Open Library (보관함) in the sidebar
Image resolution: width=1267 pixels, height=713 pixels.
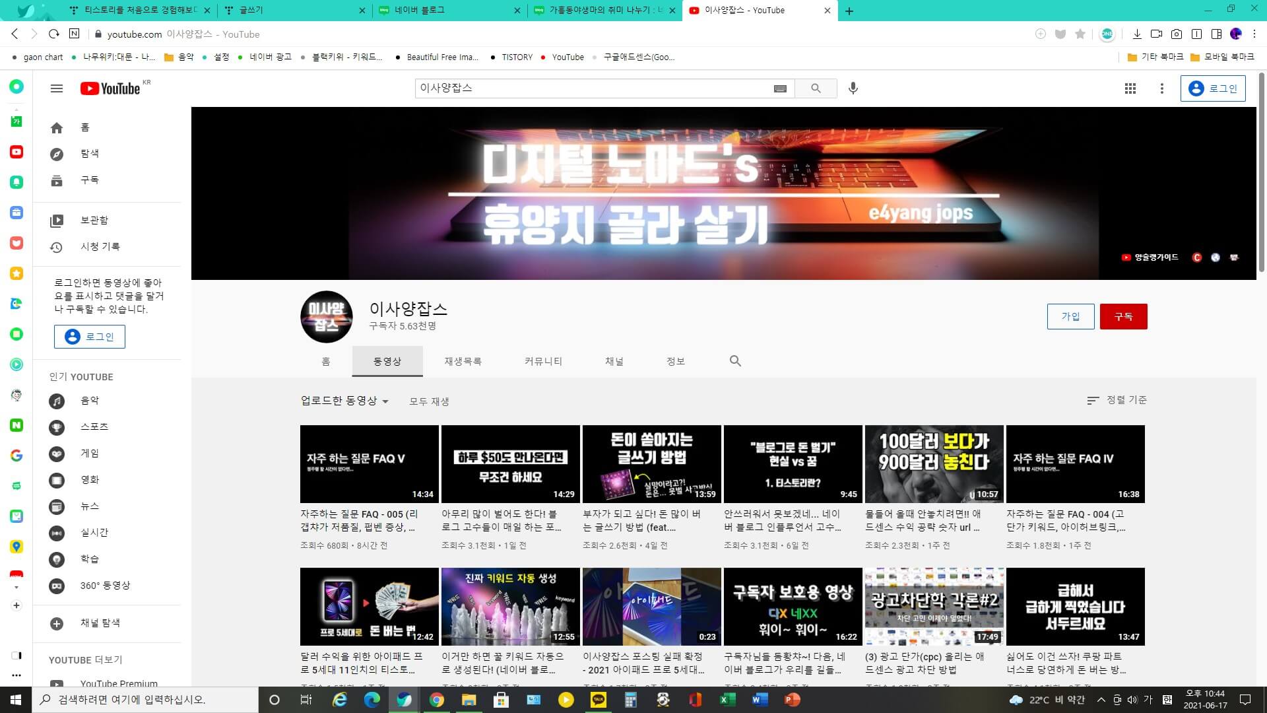click(x=107, y=221)
